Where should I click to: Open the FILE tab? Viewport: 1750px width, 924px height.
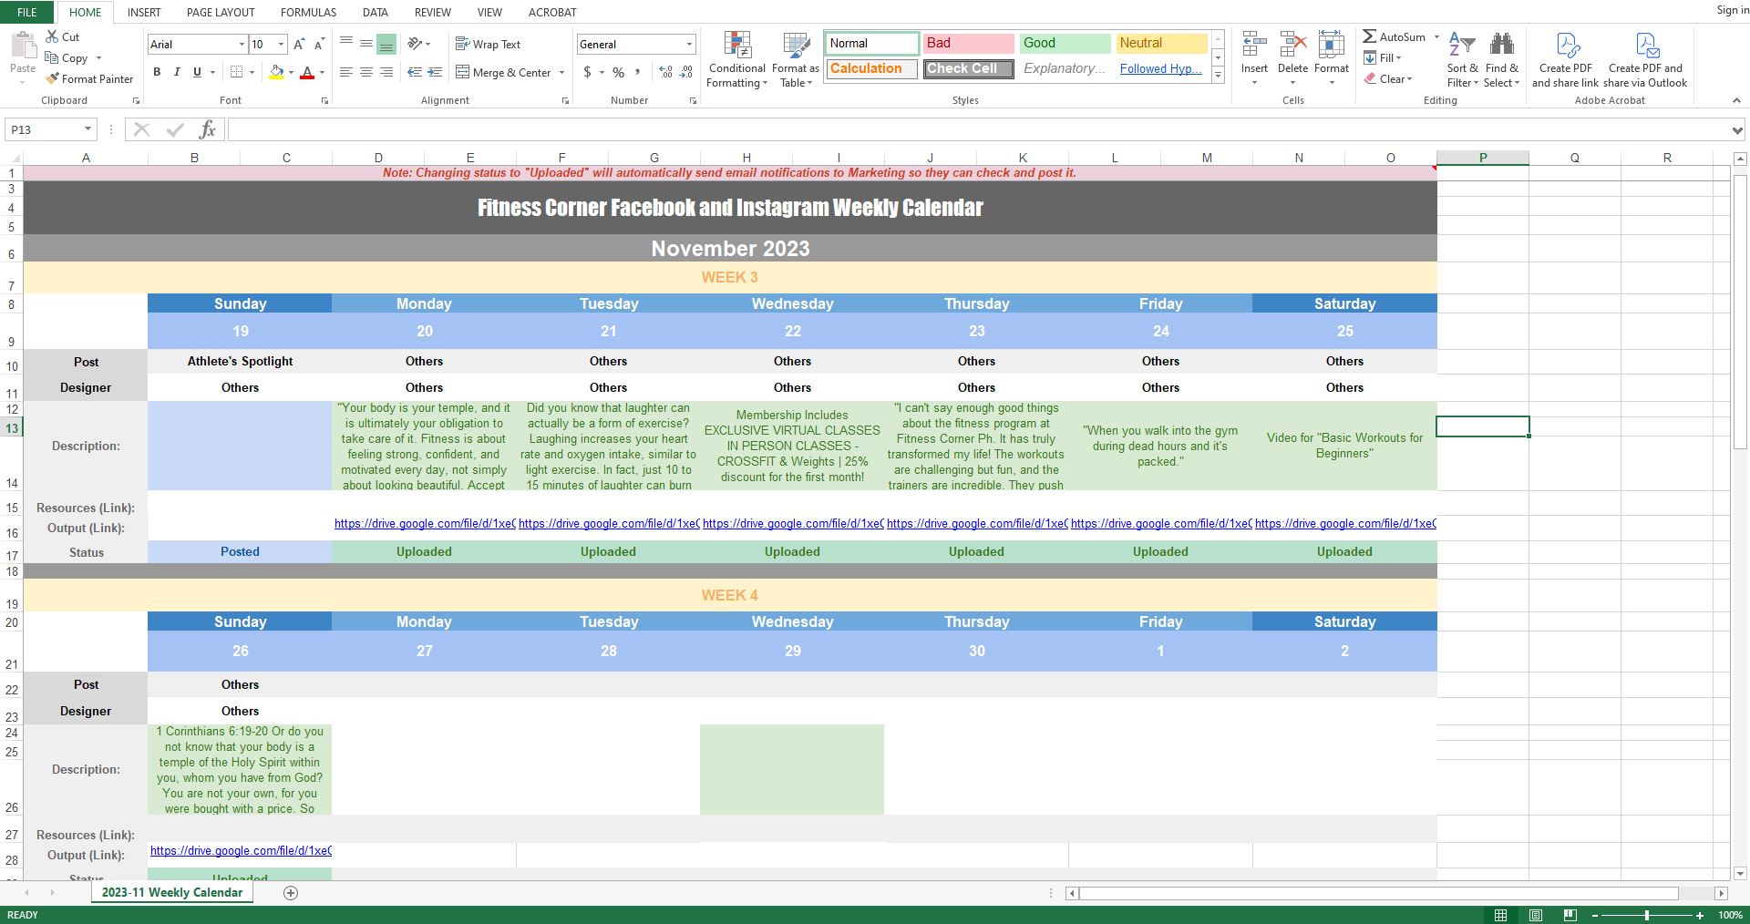(x=27, y=12)
